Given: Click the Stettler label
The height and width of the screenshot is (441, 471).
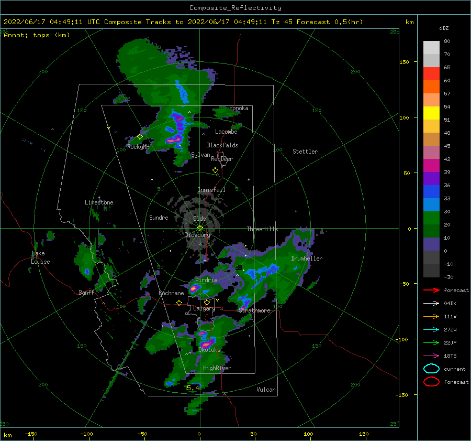Looking at the screenshot, I should click(x=305, y=152).
